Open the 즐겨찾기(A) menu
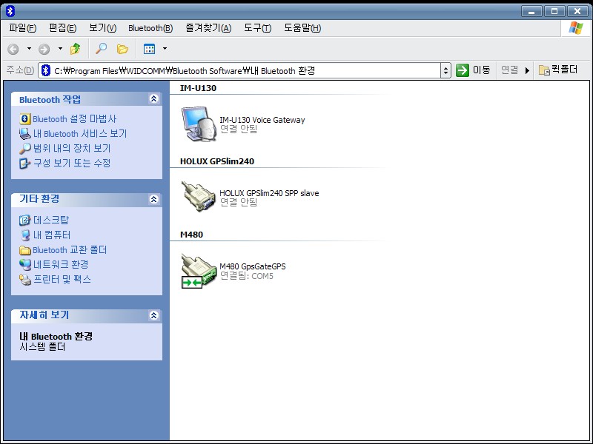The width and height of the screenshot is (593, 444). (208, 28)
